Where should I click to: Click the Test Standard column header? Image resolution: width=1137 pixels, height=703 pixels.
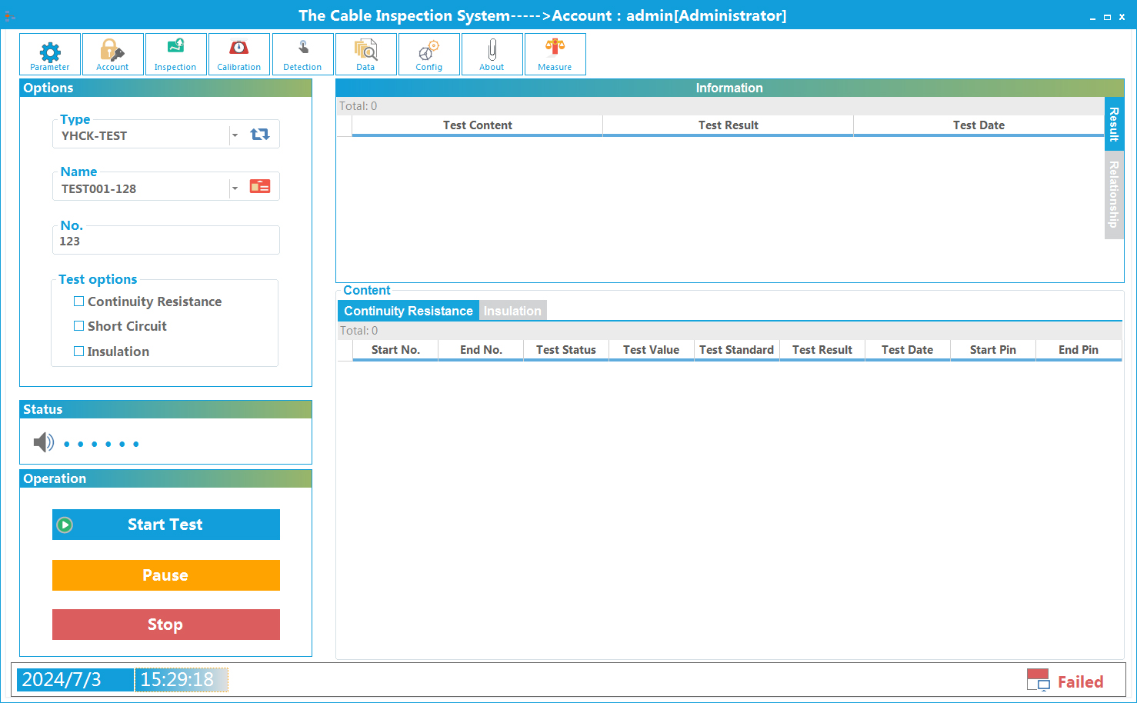[736, 350]
